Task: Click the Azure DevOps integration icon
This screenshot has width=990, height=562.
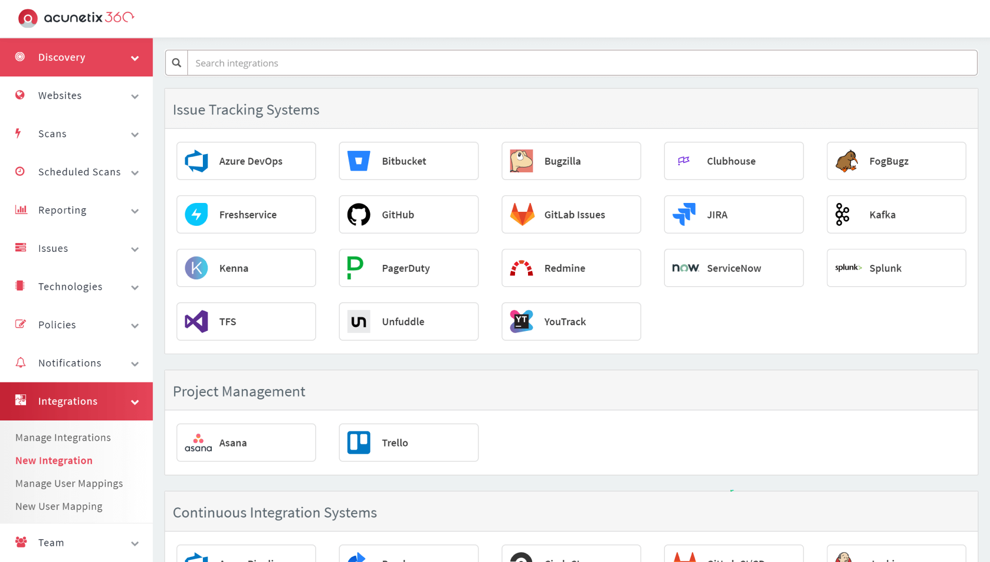Action: (x=197, y=161)
